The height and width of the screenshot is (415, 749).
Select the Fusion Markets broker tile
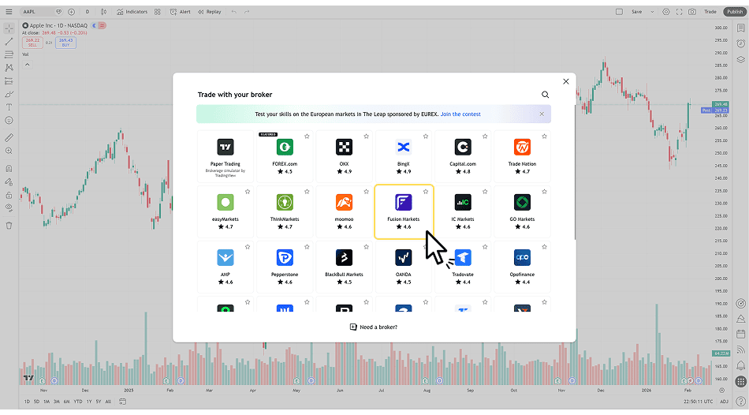(403, 211)
